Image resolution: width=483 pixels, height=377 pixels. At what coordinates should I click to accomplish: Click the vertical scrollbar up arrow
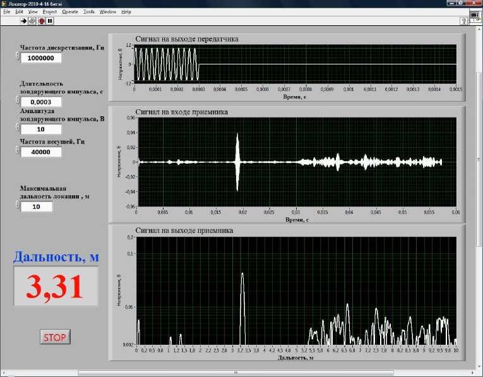478,30
